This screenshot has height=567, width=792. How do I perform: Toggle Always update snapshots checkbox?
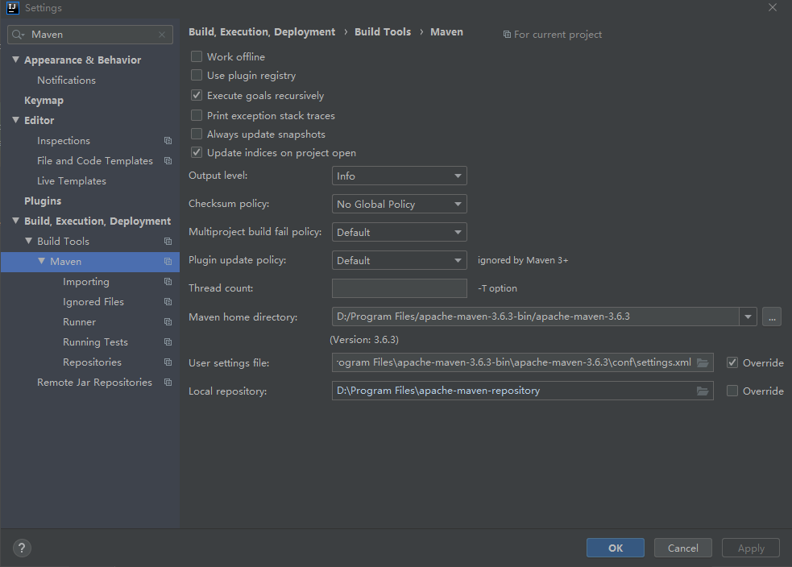197,134
